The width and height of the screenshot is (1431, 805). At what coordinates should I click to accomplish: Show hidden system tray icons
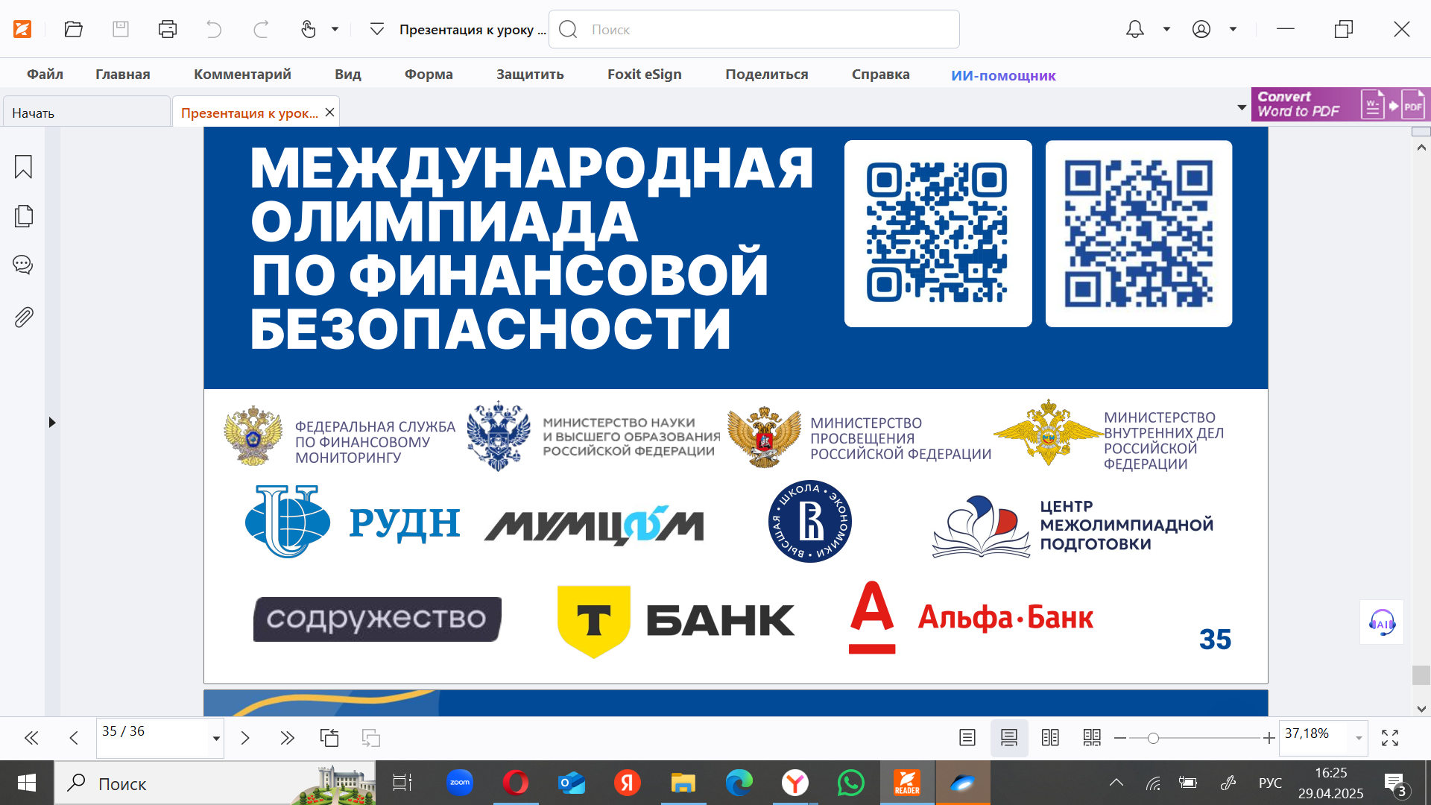tap(1116, 783)
